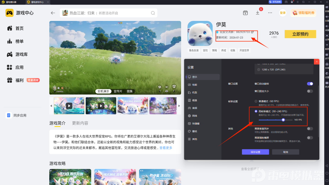Open 其他 settings tab in sidebar
329x185 pixels.
click(203, 139)
